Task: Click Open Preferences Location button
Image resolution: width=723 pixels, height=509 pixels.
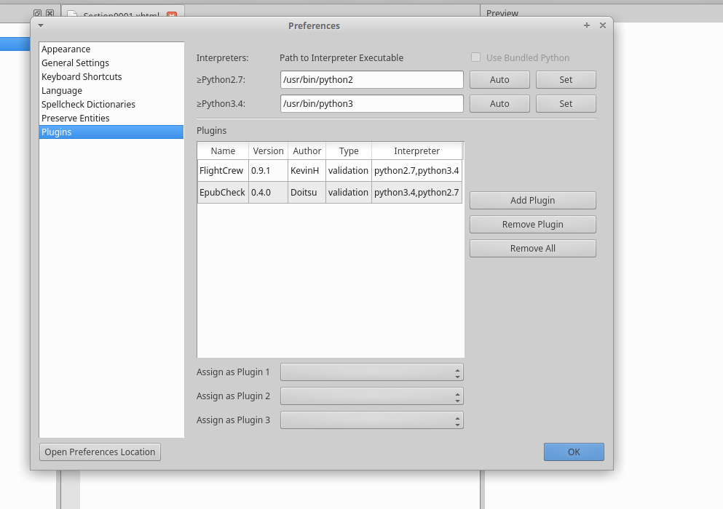Action: (x=100, y=452)
